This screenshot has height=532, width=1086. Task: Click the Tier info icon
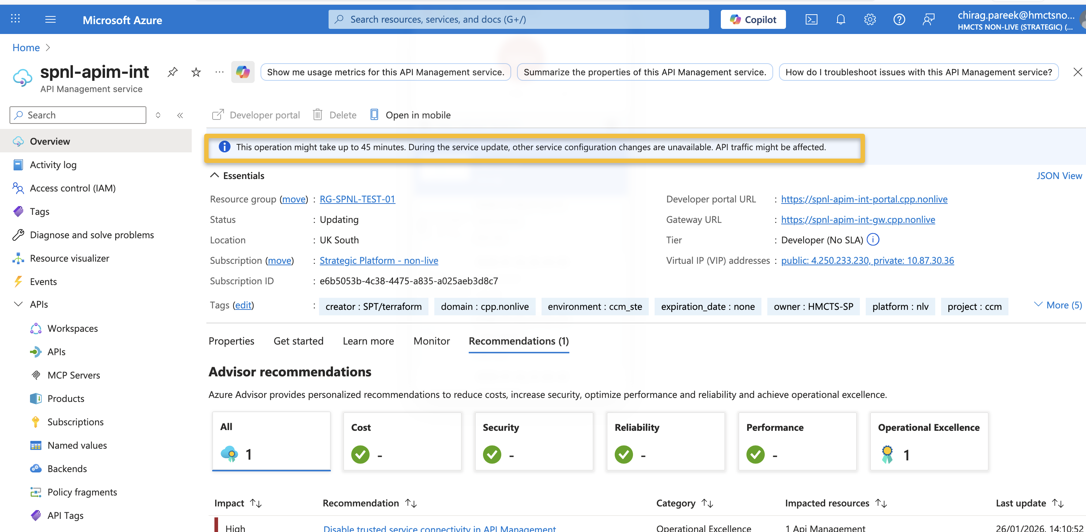873,239
